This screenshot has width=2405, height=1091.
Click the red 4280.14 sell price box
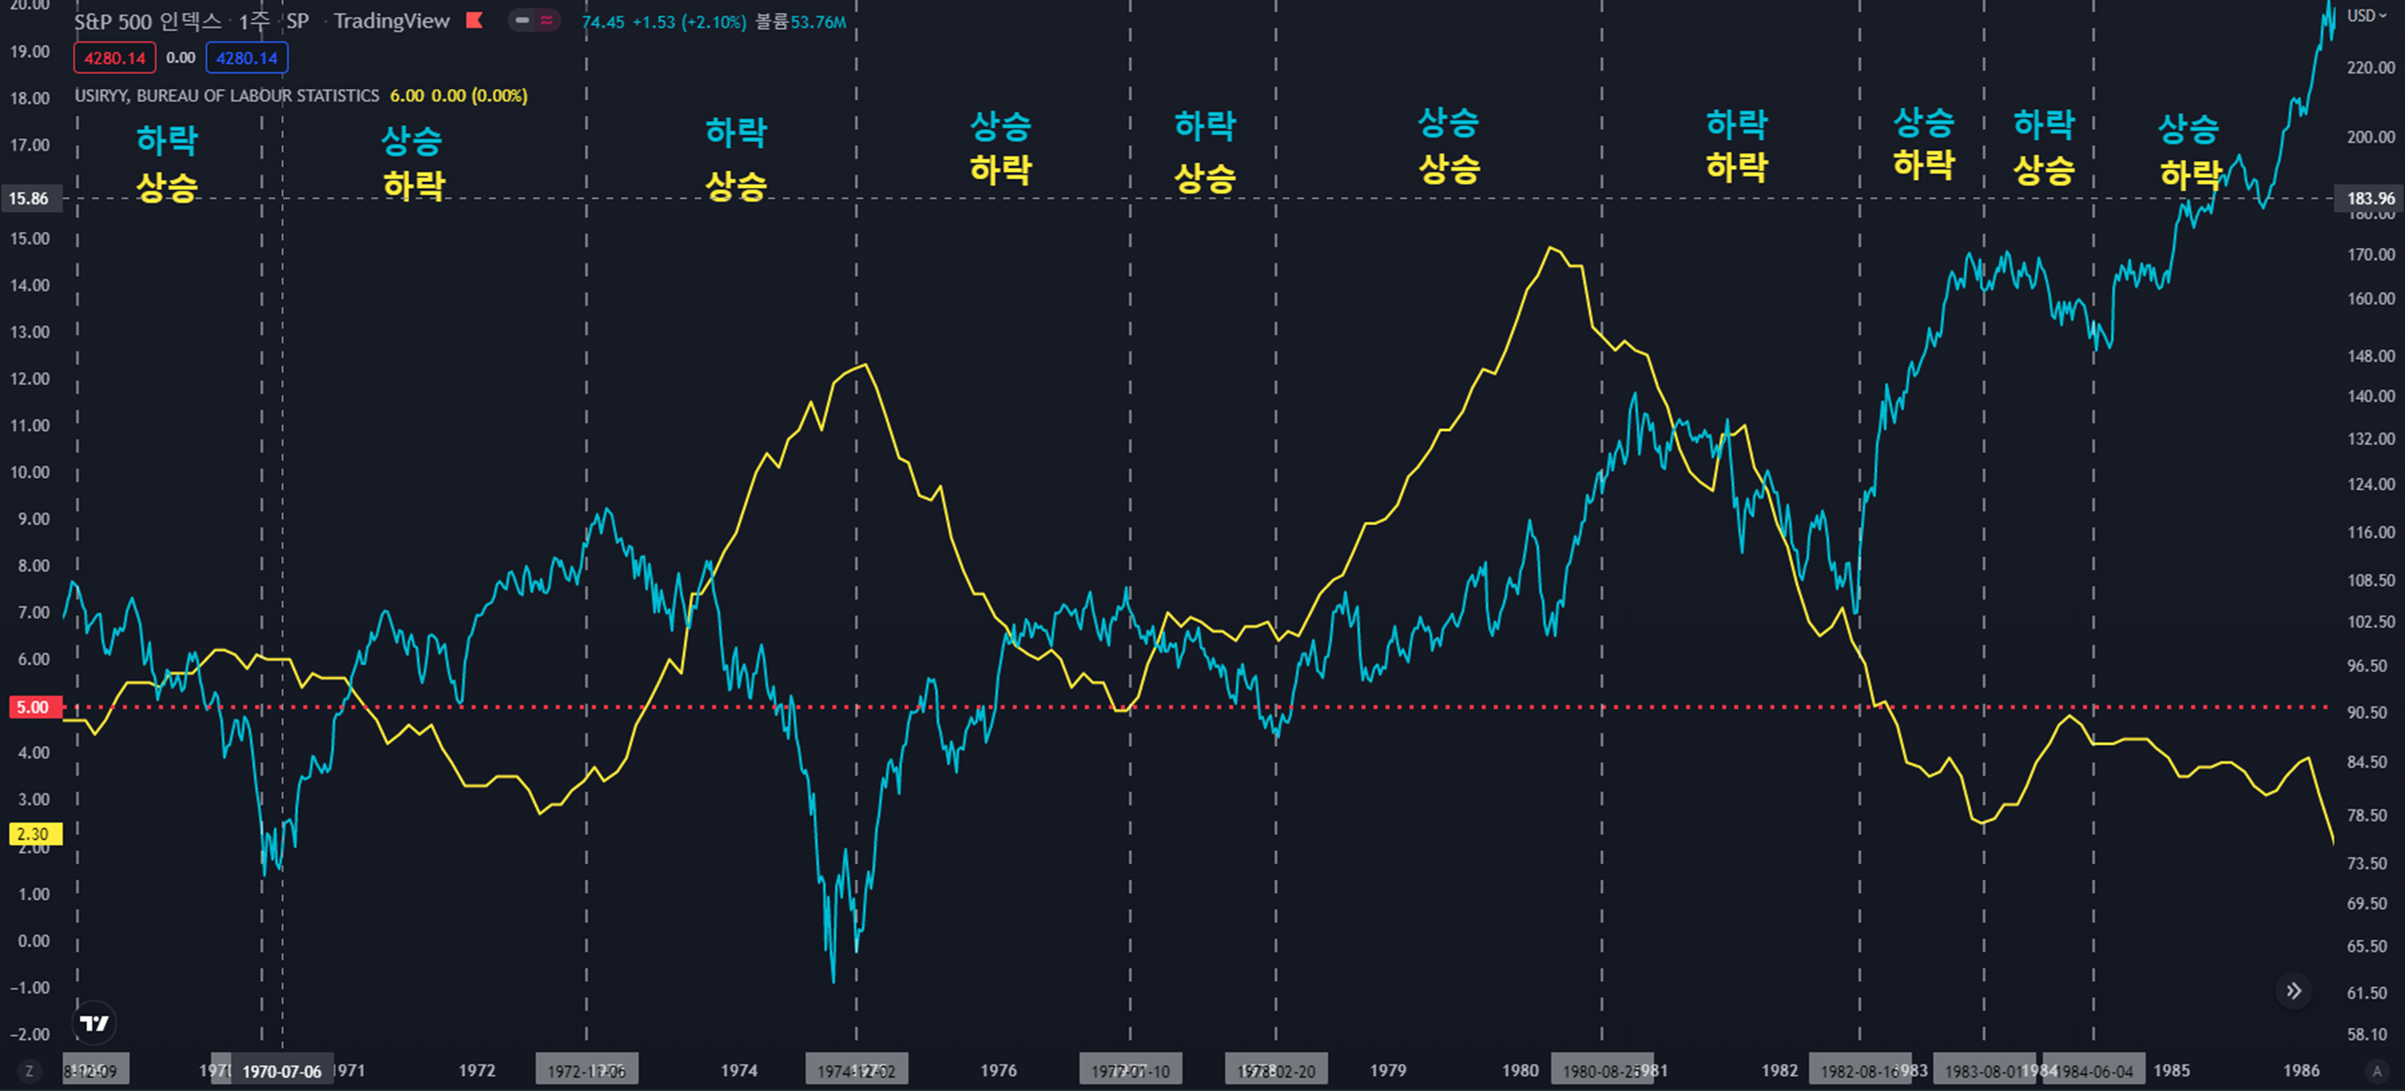115,58
